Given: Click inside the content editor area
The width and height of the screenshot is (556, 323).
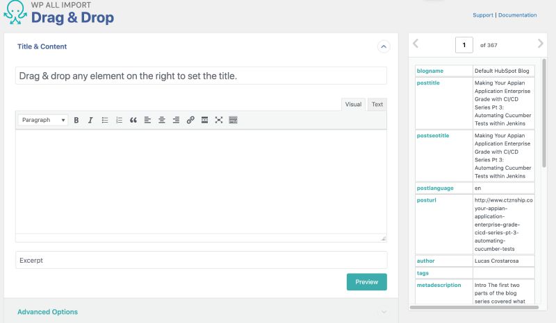Looking at the screenshot, I should pyautogui.click(x=201, y=182).
